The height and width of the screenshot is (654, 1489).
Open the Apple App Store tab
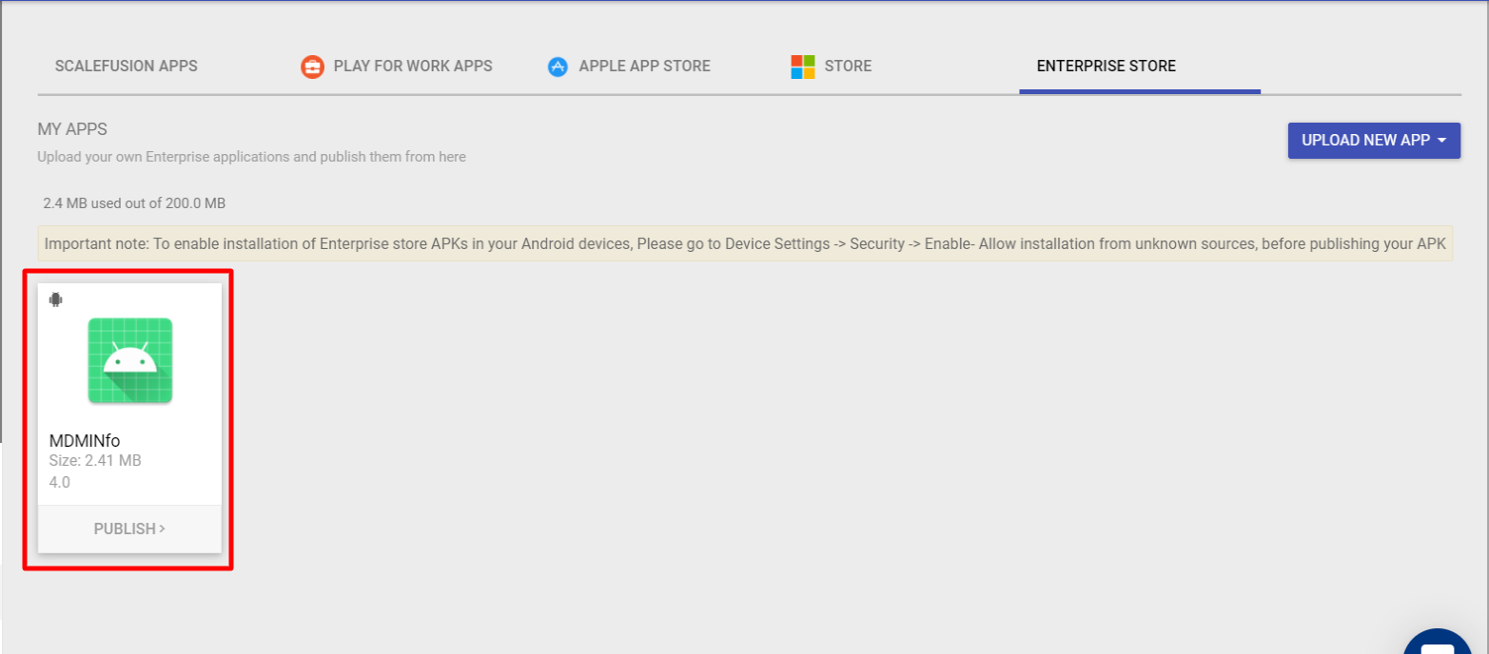(x=629, y=67)
